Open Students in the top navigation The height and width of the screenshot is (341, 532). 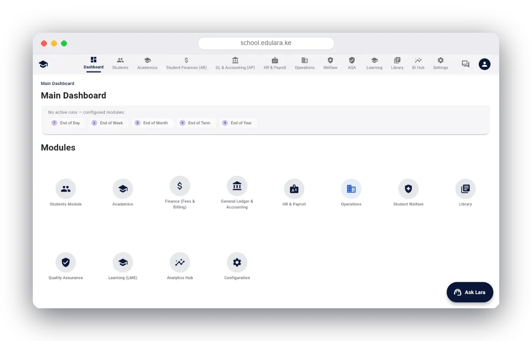120,63
